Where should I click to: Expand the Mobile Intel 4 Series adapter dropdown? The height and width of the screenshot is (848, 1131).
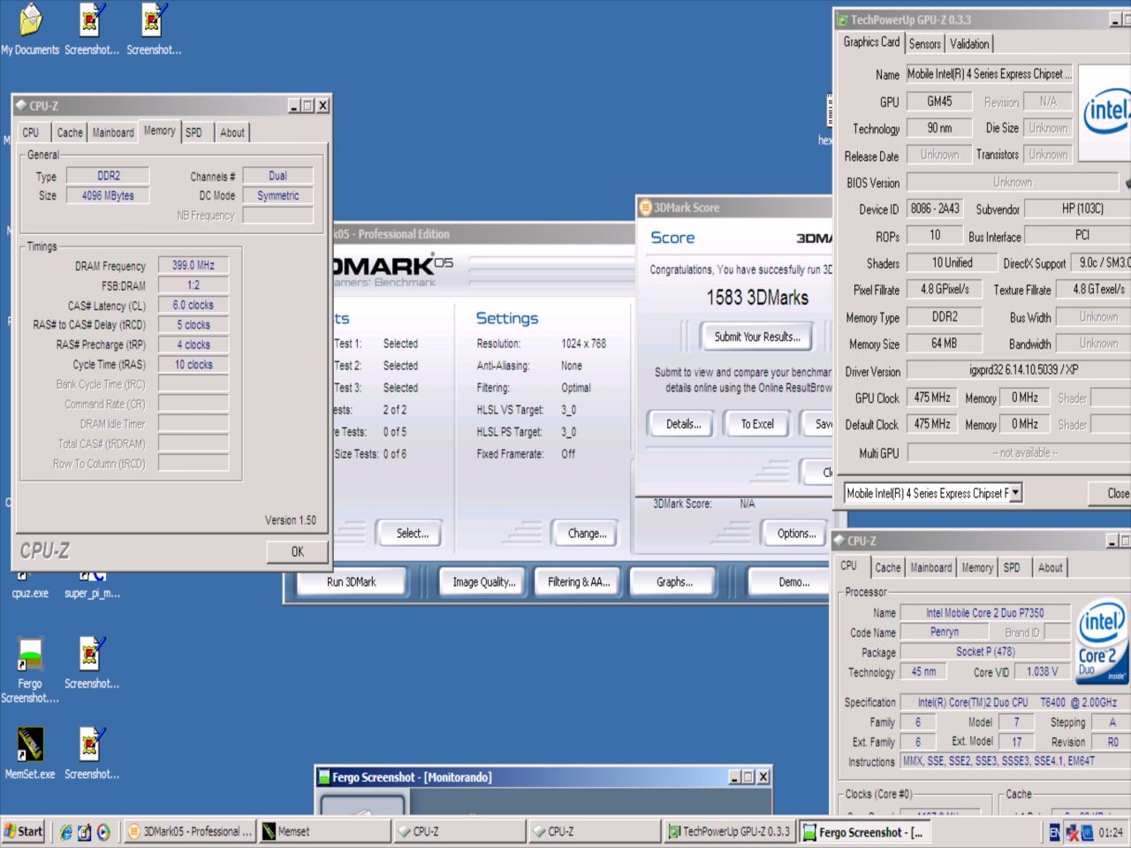(x=1015, y=493)
